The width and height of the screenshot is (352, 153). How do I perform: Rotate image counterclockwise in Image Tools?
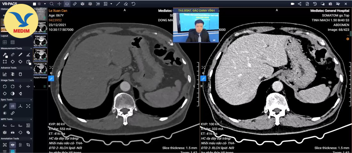(x=5, y=86)
